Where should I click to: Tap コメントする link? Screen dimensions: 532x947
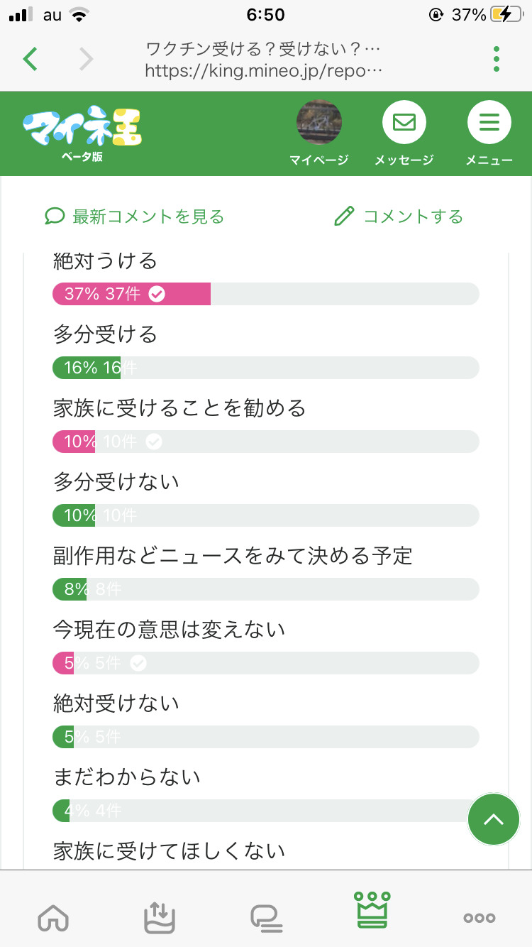click(399, 217)
